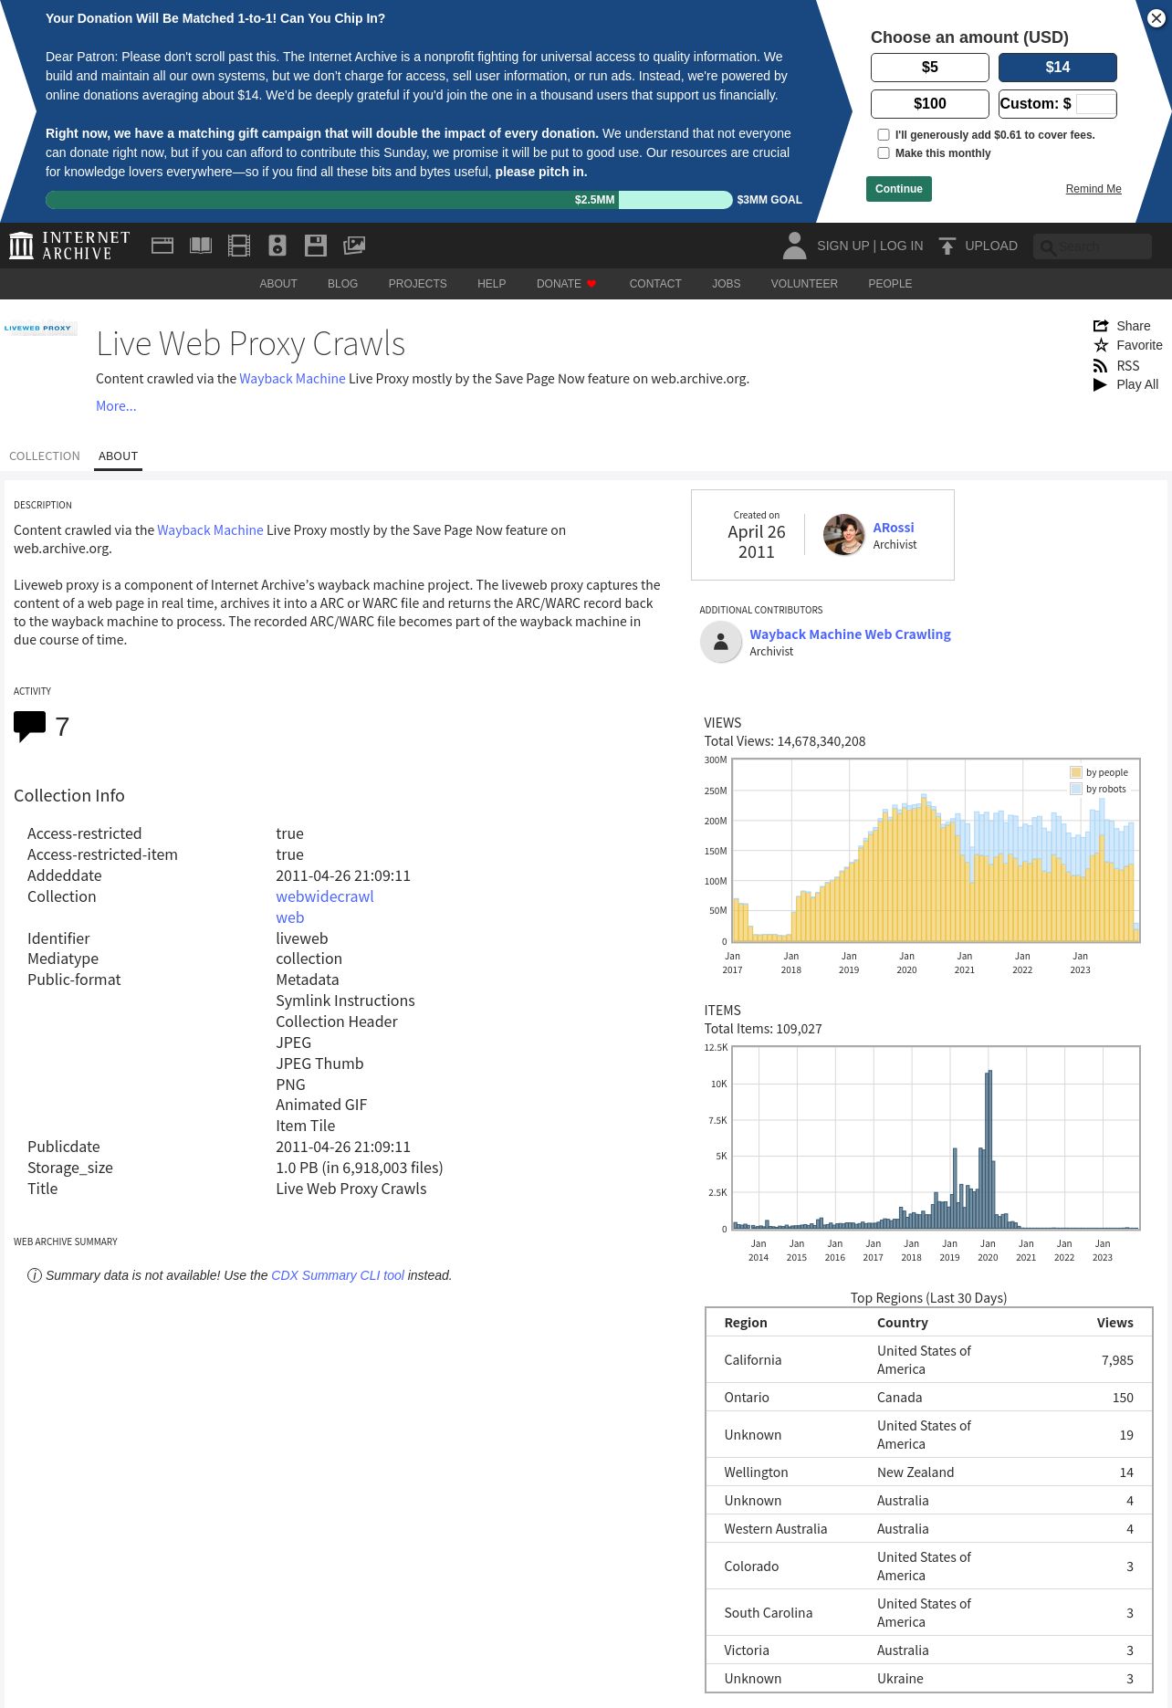Open the BLOG menu item
This screenshot has width=1172, height=1708.
[342, 284]
